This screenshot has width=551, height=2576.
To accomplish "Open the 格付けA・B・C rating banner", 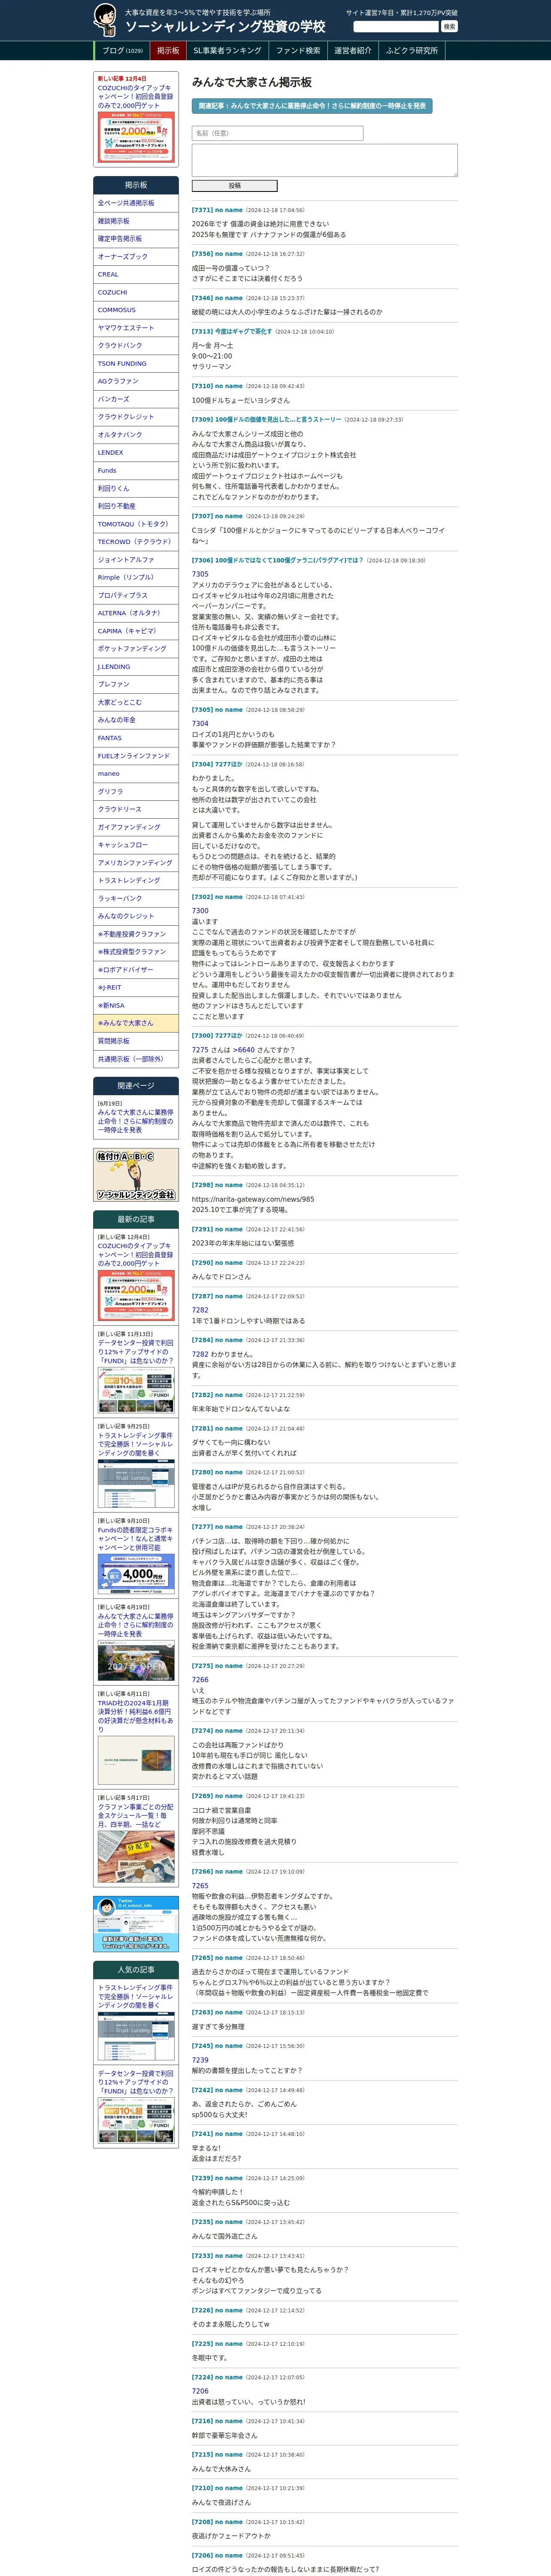I will 136,1175.
